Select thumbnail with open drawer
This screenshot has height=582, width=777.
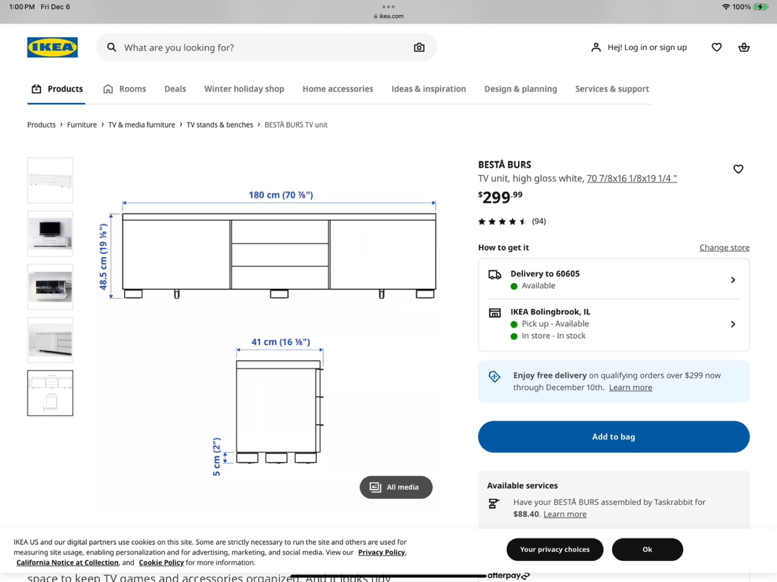coord(50,286)
